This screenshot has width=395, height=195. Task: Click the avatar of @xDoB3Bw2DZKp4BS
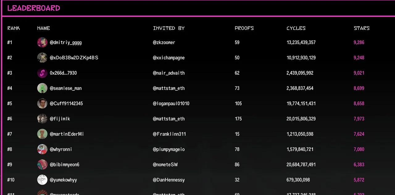pos(42,58)
